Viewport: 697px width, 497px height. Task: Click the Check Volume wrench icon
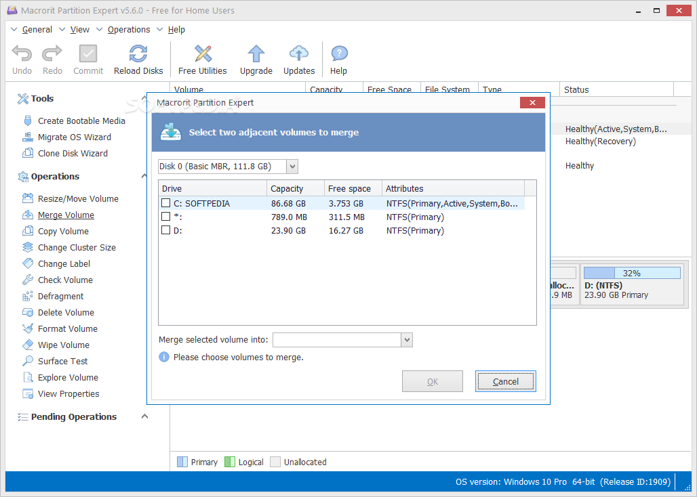pos(28,280)
